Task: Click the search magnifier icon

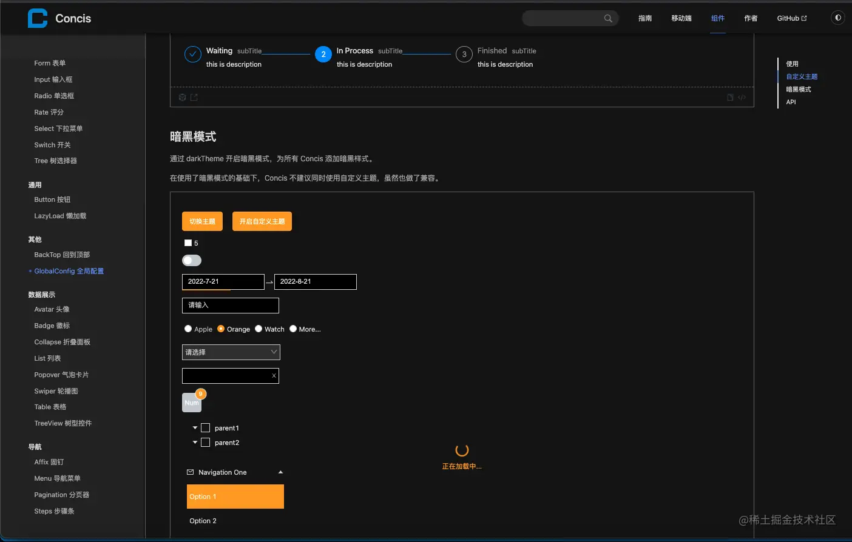Action: 608,18
